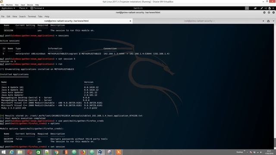
Task: Click the clock showing Sat 01:21
Action: pyautogui.click(x=138, y=8)
